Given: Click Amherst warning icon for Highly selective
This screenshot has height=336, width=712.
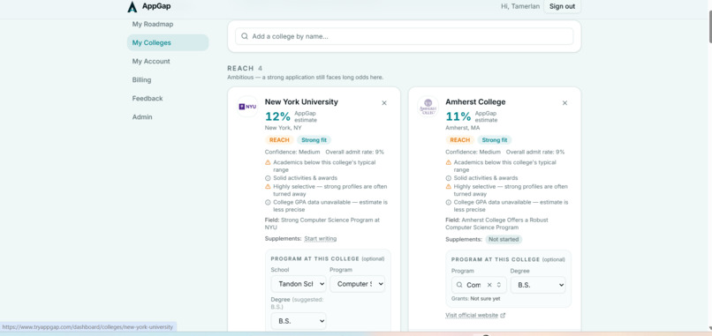Looking at the screenshot, I should [x=449, y=186].
